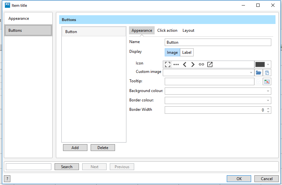282x185 pixels.
Task: Click the Delete button
Action: pos(103,147)
